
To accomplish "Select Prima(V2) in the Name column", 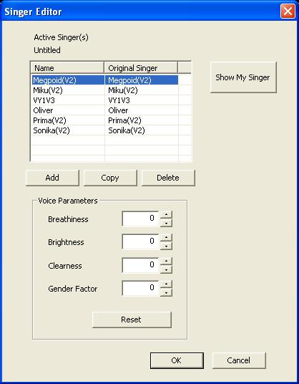I will click(x=49, y=120).
